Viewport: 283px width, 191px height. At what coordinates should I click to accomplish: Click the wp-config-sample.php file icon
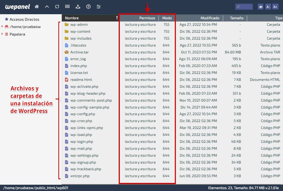click(x=67, y=107)
